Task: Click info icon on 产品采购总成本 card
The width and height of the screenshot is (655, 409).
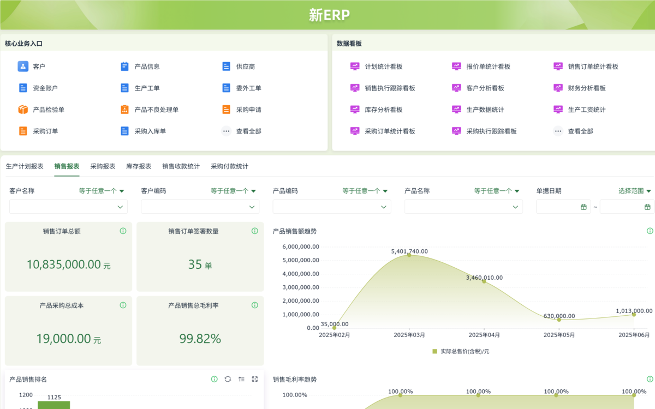Action: click(123, 305)
